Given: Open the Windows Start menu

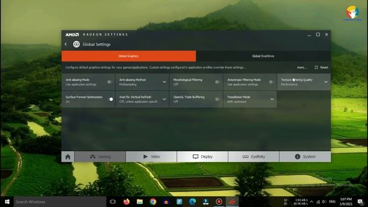Looking at the screenshot, I should click(7, 202).
